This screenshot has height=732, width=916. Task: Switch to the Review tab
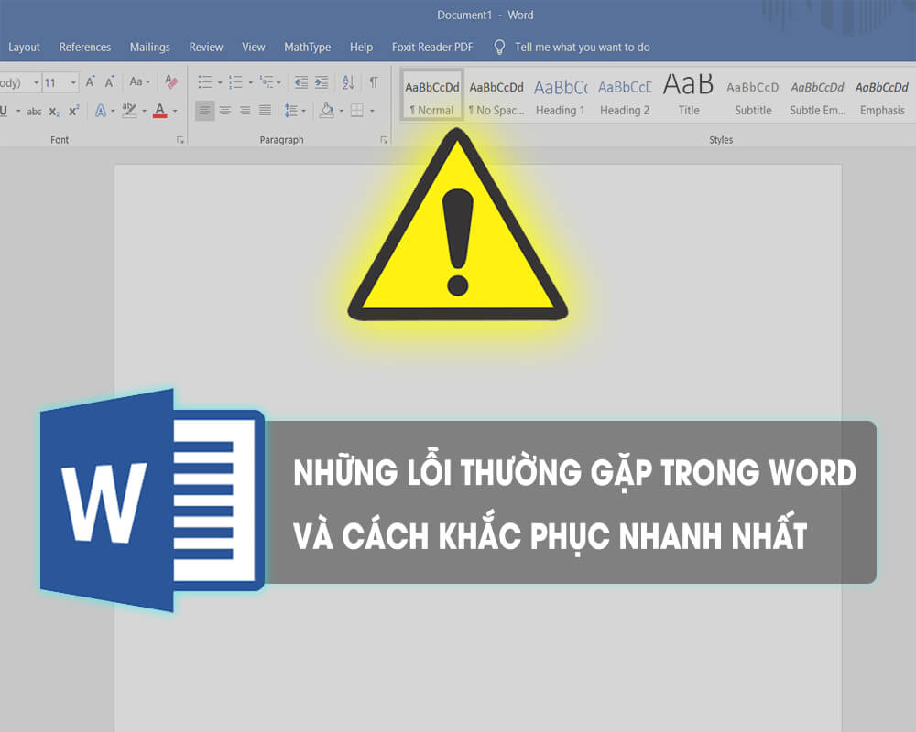205,48
